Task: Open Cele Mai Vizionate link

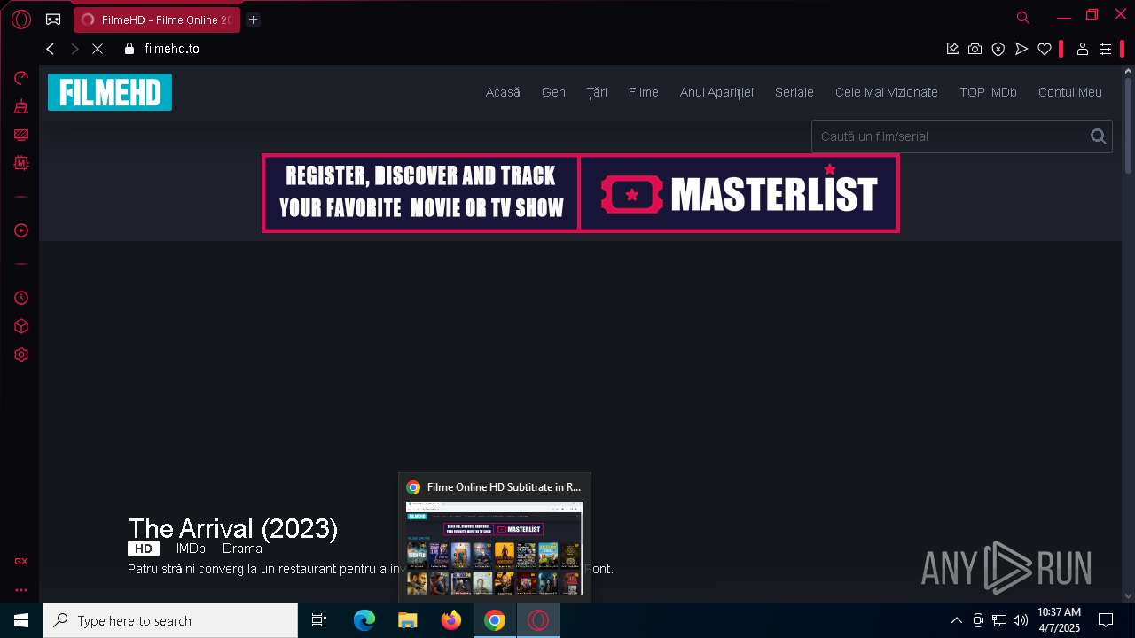Action: pos(887,92)
